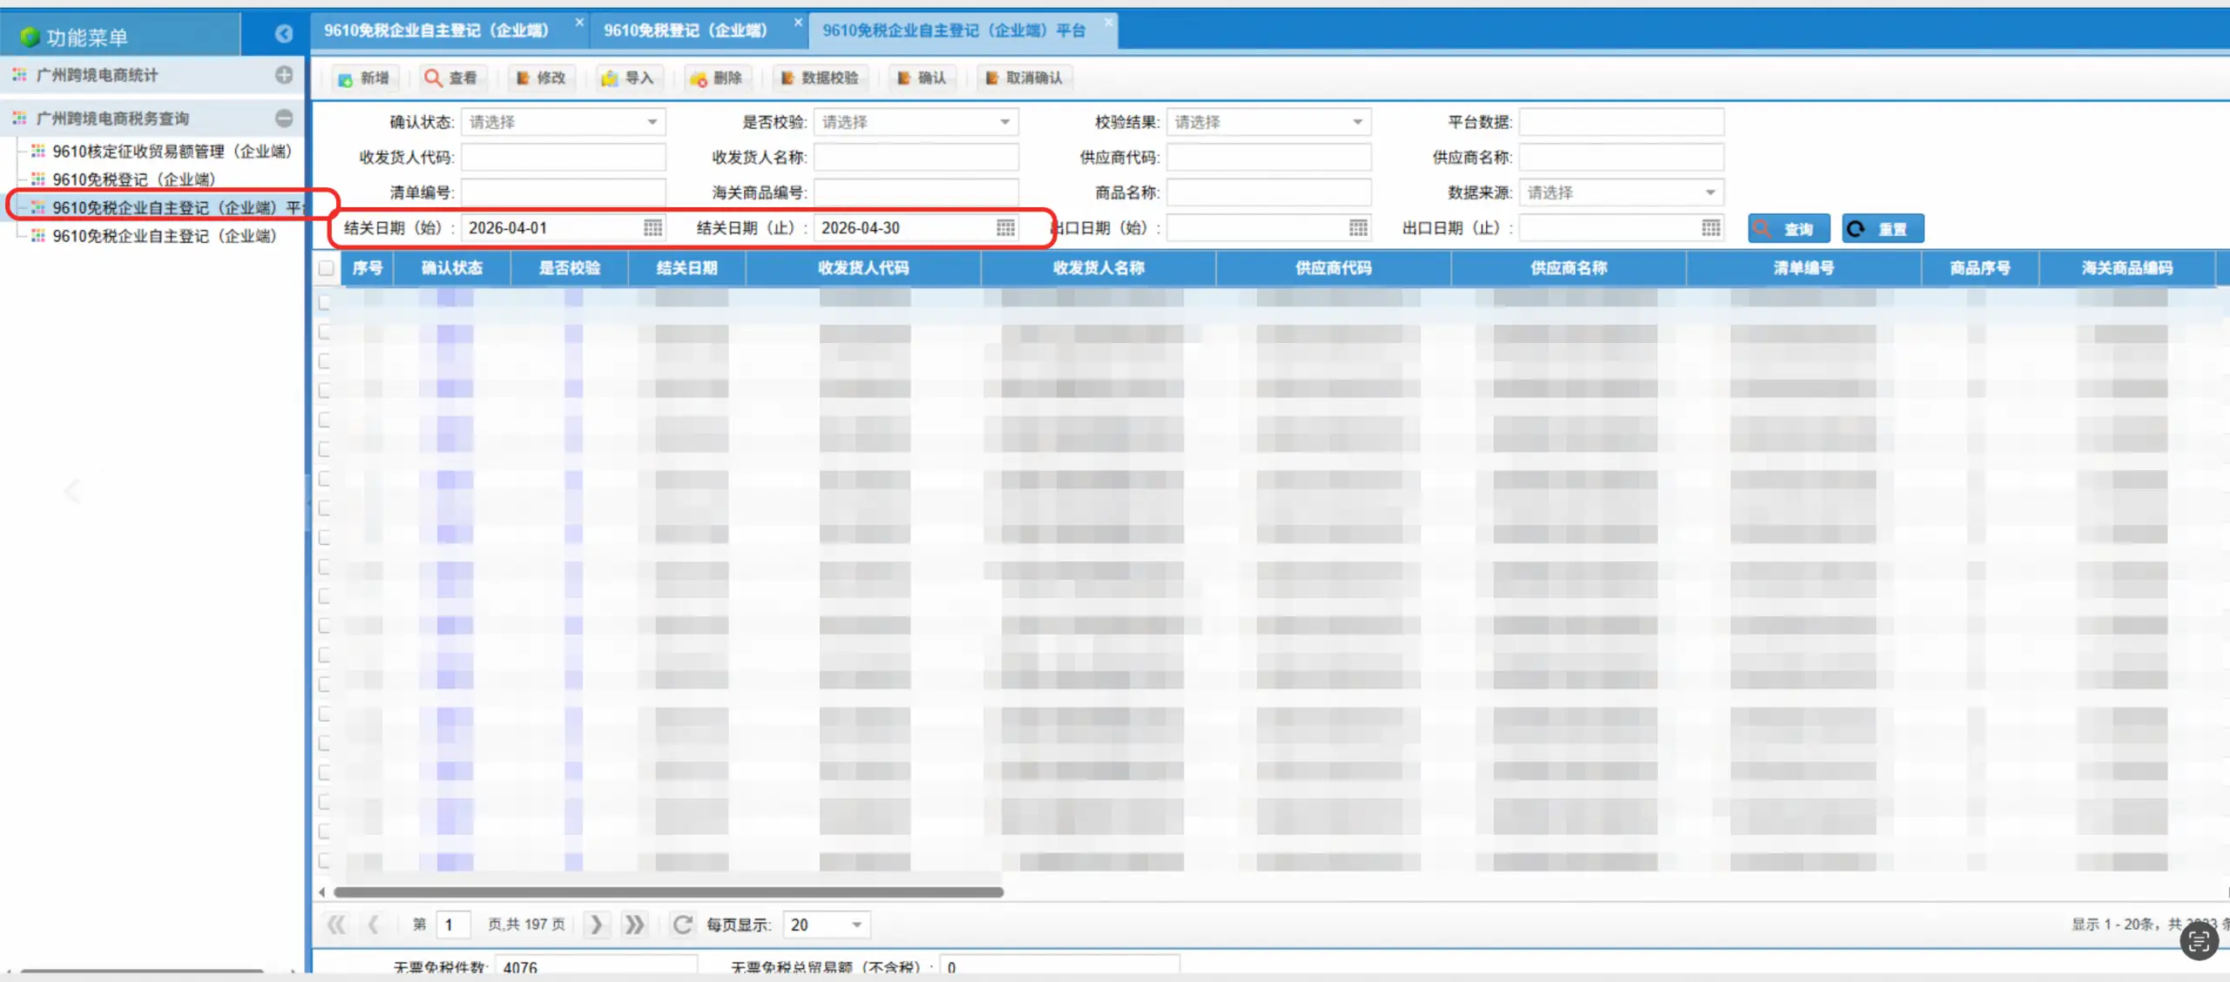Screen dimensions: 2230x982
Task: Open 9610核定征收贸易额管理（企业端） tree item
Action: (172, 151)
